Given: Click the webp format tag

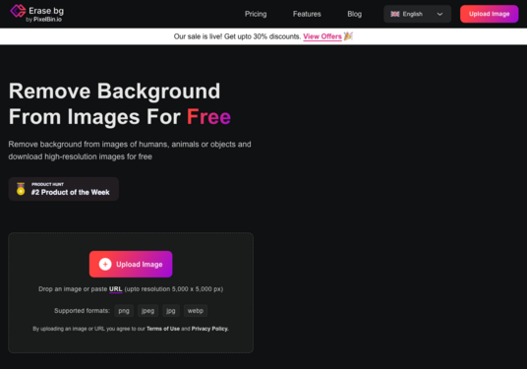Looking at the screenshot, I should point(196,311).
